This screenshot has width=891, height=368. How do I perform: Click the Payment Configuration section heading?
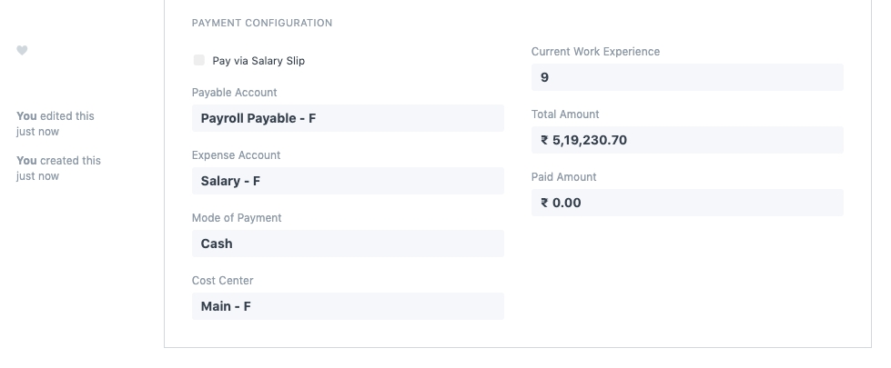[262, 23]
